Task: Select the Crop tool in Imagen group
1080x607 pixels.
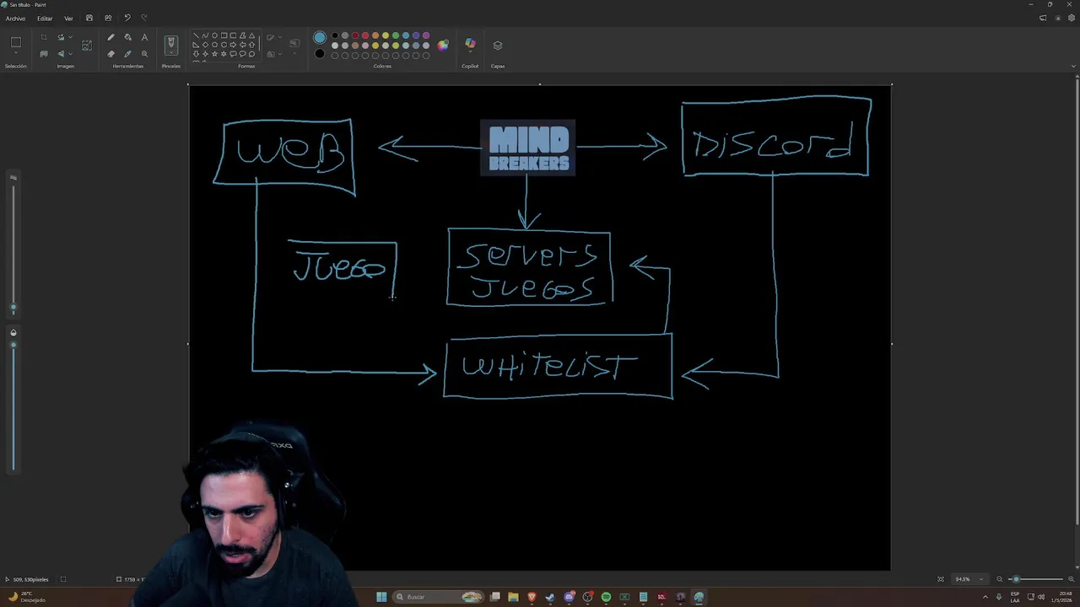Action: [44, 37]
